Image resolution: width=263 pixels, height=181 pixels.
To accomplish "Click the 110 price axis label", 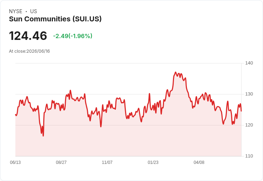I will 249,156.
